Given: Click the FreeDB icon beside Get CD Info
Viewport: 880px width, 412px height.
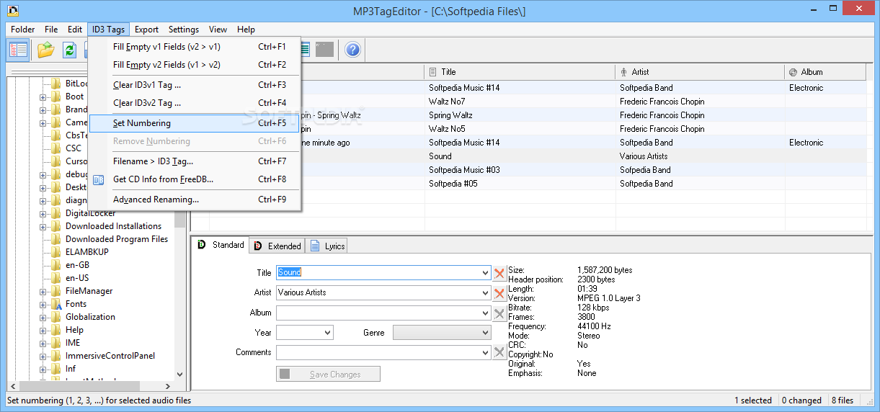Looking at the screenshot, I should (99, 179).
